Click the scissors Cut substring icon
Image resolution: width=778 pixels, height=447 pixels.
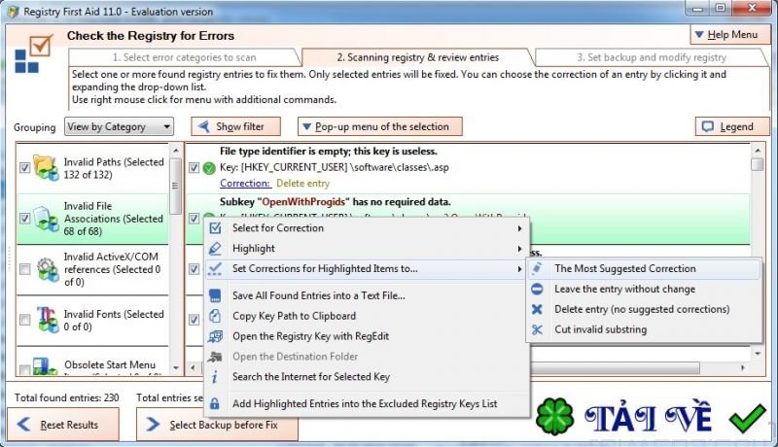[x=537, y=329]
